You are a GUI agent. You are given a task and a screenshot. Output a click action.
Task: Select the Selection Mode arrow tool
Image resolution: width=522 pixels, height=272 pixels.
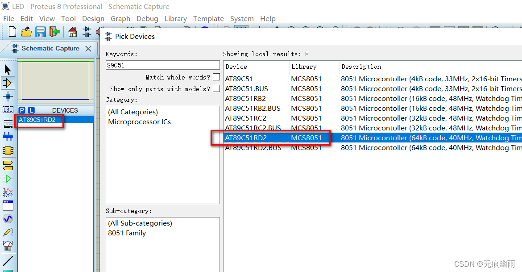click(x=8, y=69)
